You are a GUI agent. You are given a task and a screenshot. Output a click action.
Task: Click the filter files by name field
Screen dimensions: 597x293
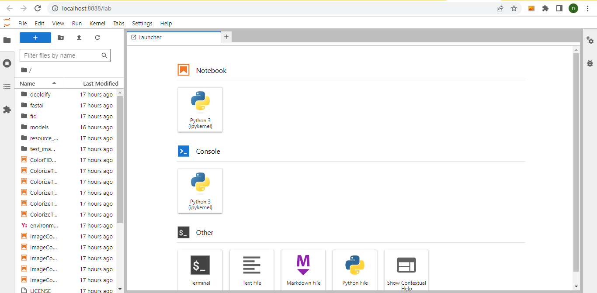pyautogui.click(x=61, y=55)
